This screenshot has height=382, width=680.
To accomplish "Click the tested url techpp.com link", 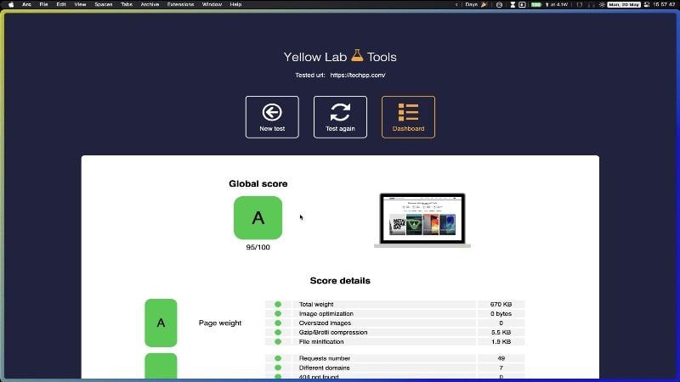I will pyautogui.click(x=358, y=75).
